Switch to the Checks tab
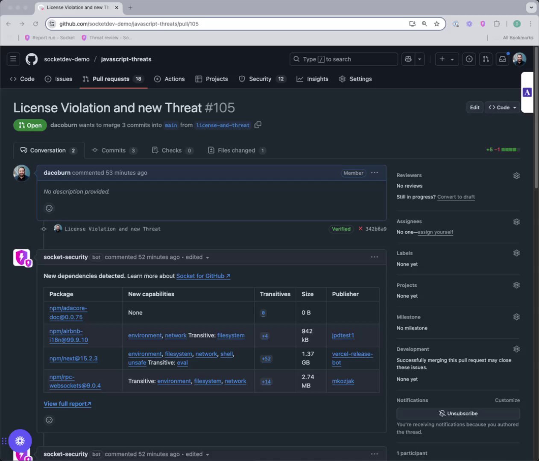539x461 pixels. 173,150
